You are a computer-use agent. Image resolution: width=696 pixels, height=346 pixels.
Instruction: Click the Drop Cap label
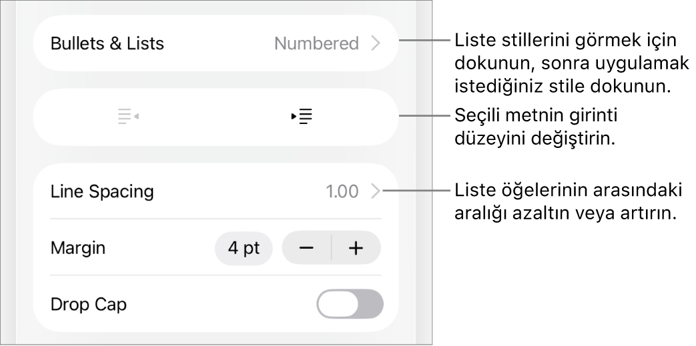click(x=89, y=305)
